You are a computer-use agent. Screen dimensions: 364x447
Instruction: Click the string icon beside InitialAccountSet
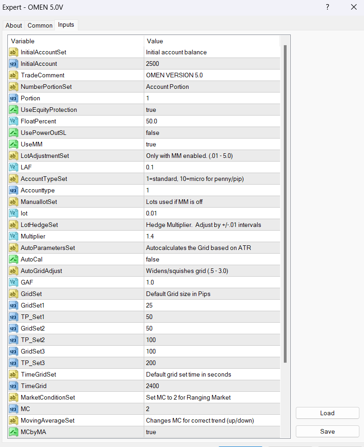click(x=13, y=52)
